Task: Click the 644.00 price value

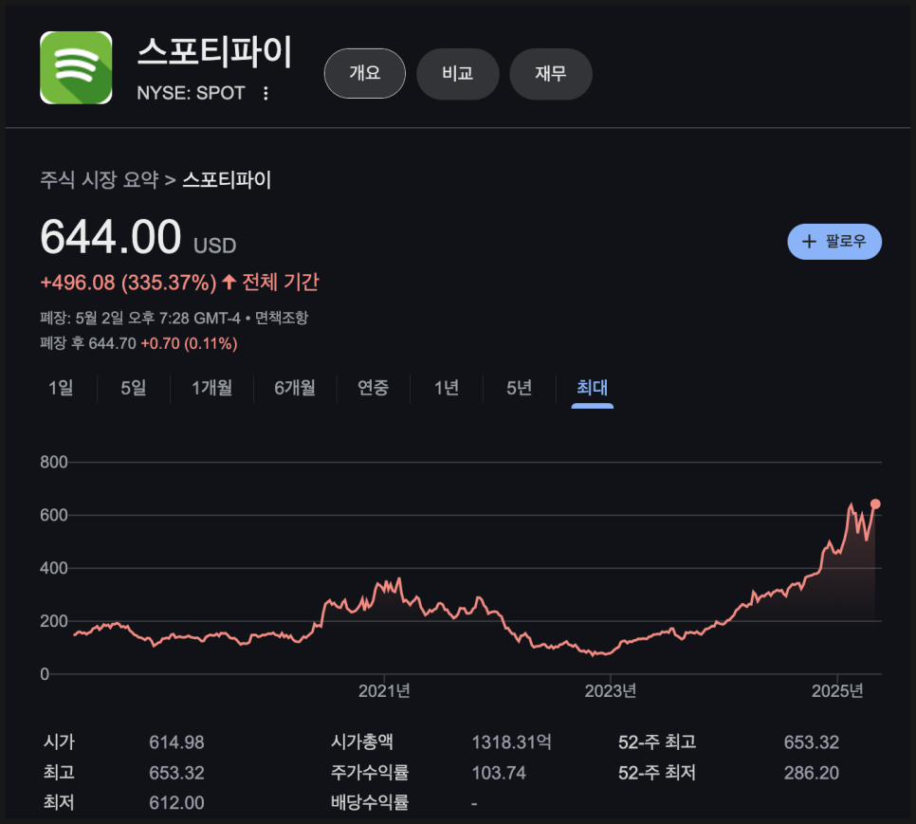Action: point(110,236)
